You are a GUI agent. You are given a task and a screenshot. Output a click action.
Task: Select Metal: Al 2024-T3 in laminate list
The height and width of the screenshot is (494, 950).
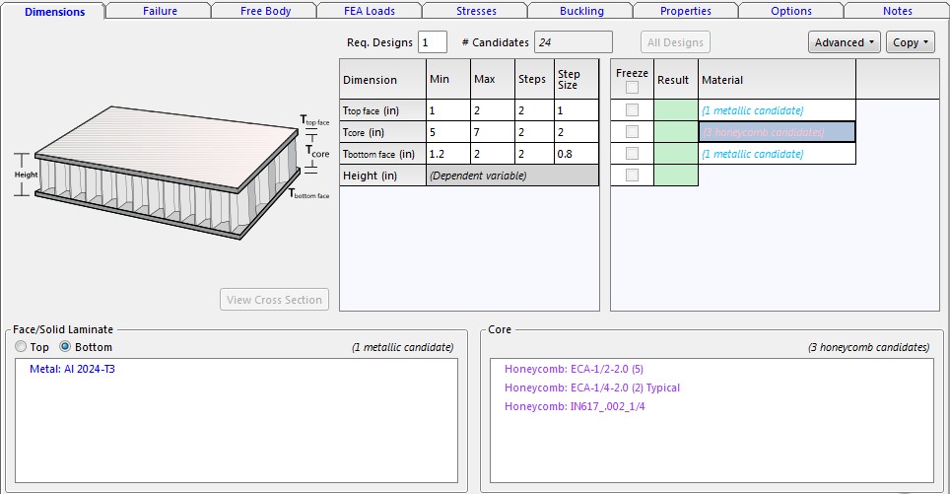pos(72,369)
